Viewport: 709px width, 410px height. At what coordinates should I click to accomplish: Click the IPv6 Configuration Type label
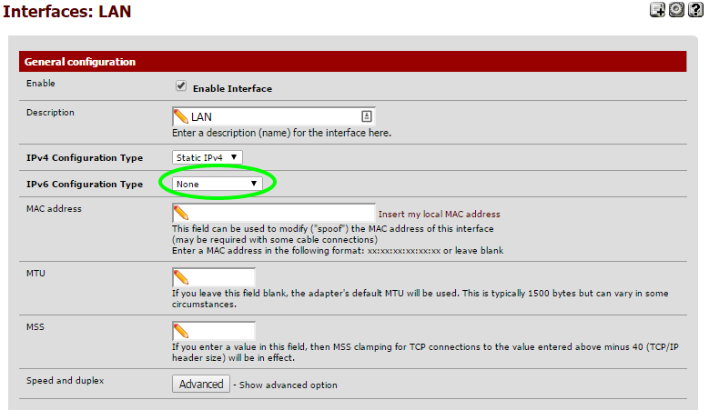(x=85, y=184)
